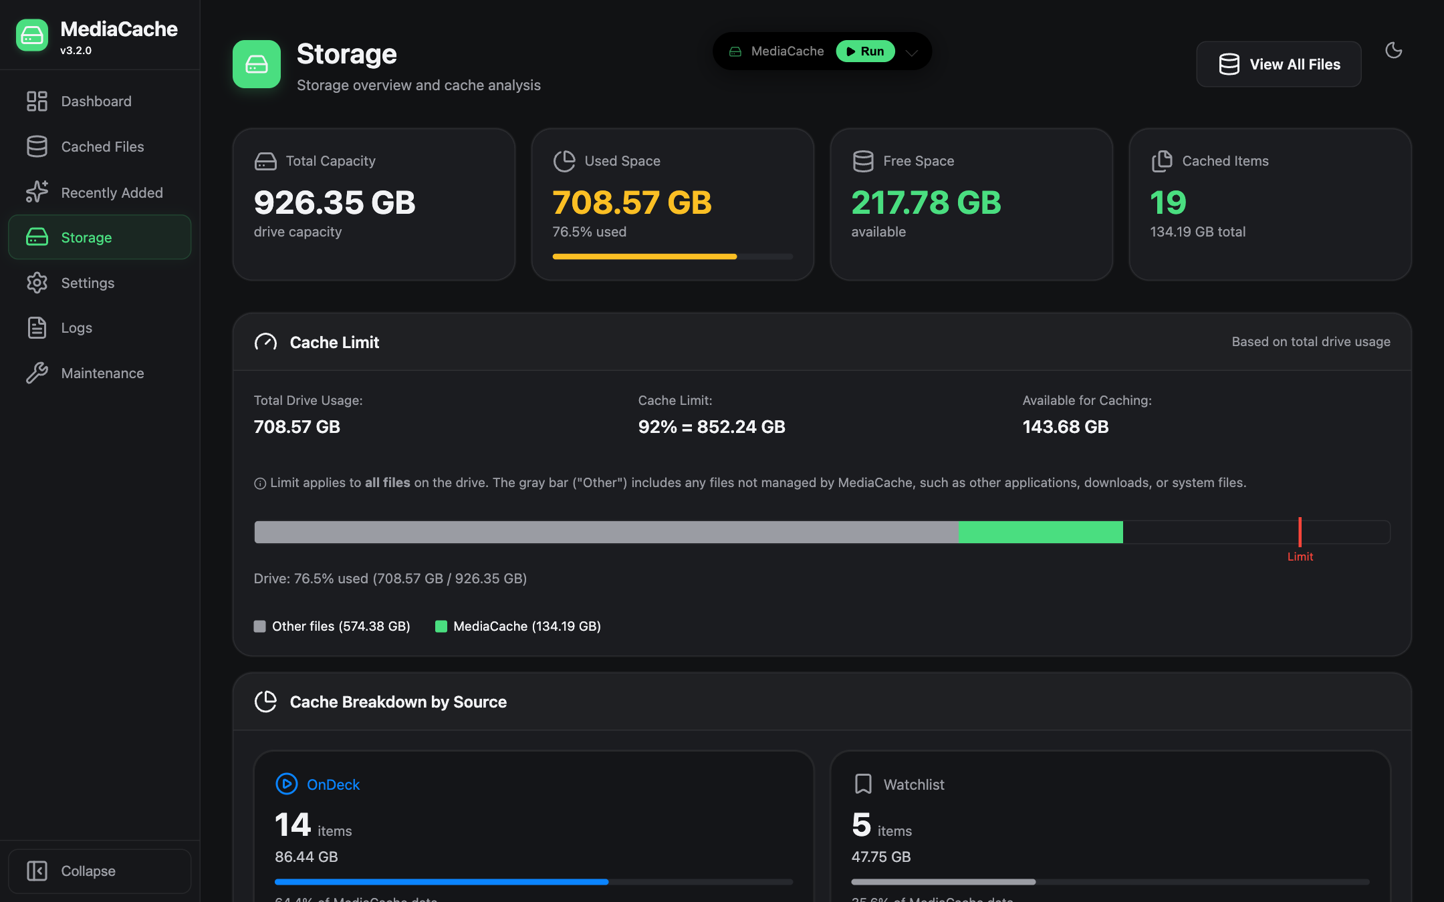The image size is (1444, 902).
Task: Click the green Storage page header icon
Action: (257, 64)
